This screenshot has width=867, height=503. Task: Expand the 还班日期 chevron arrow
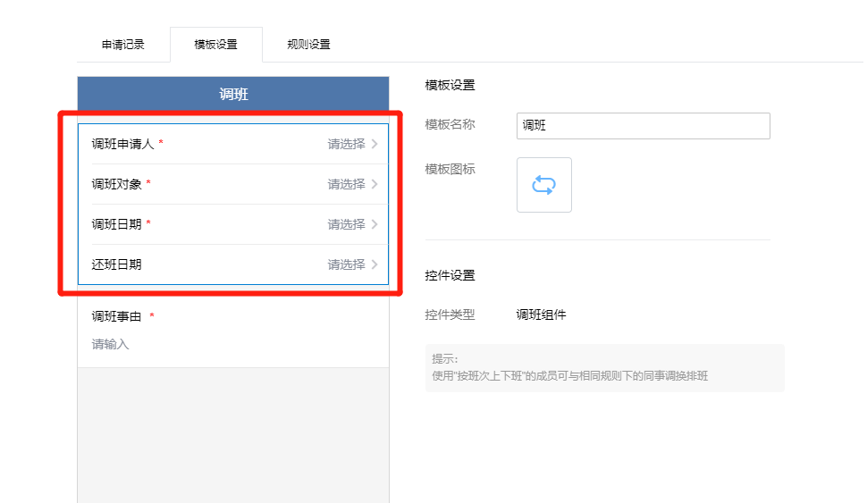click(375, 264)
